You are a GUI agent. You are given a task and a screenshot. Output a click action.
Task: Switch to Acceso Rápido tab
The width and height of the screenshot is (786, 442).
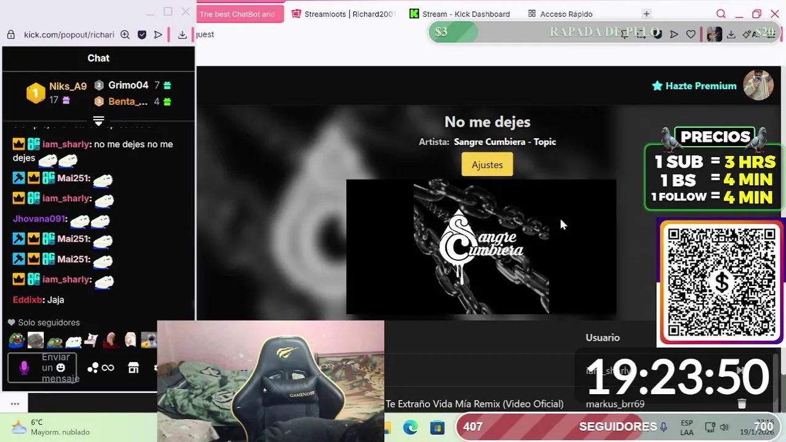click(560, 14)
